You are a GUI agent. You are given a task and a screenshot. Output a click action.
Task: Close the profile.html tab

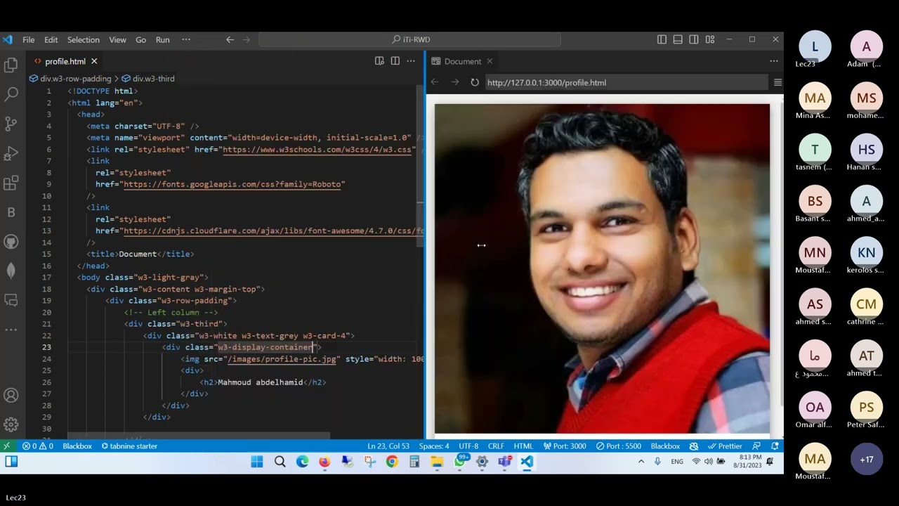(94, 61)
